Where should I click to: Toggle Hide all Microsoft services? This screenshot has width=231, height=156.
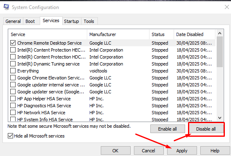[x=10, y=136]
